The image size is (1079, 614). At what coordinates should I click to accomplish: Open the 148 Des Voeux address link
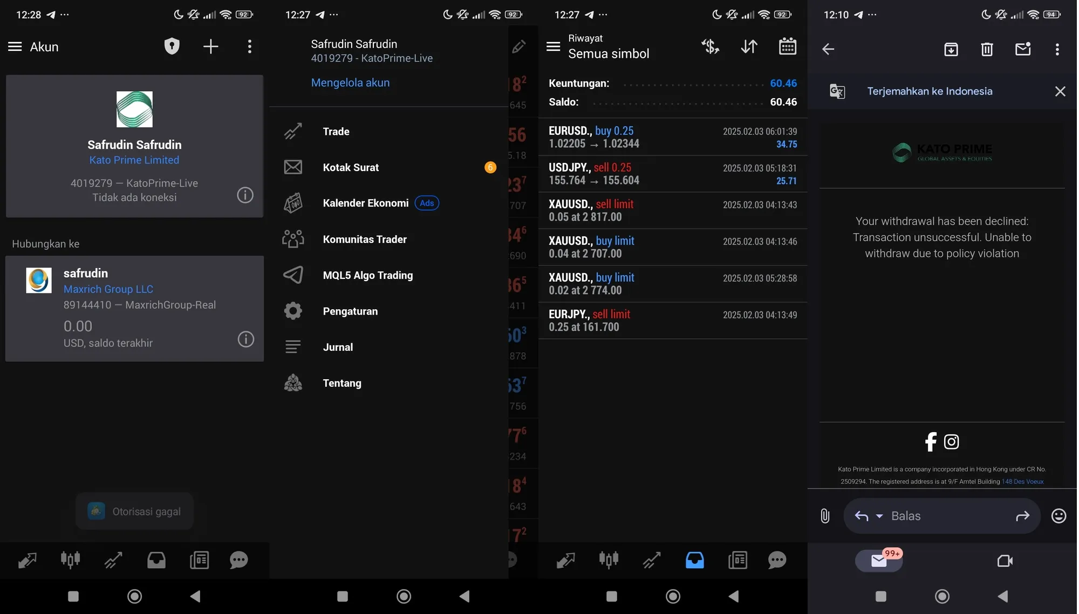(1022, 482)
